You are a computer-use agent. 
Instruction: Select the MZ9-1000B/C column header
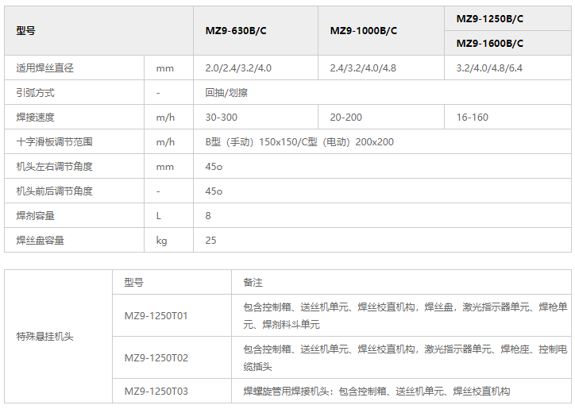[x=363, y=31]
